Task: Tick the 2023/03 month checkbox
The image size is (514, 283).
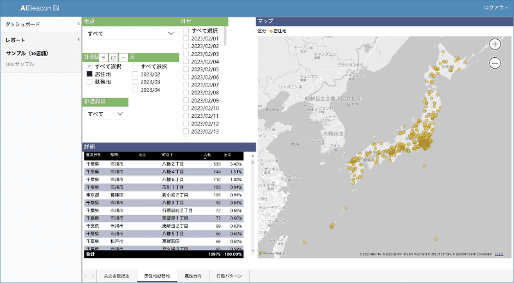Action: (x=136, y=82)
